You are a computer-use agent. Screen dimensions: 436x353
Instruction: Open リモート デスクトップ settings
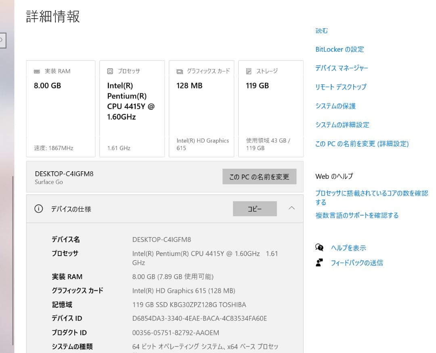pos(340,87)
